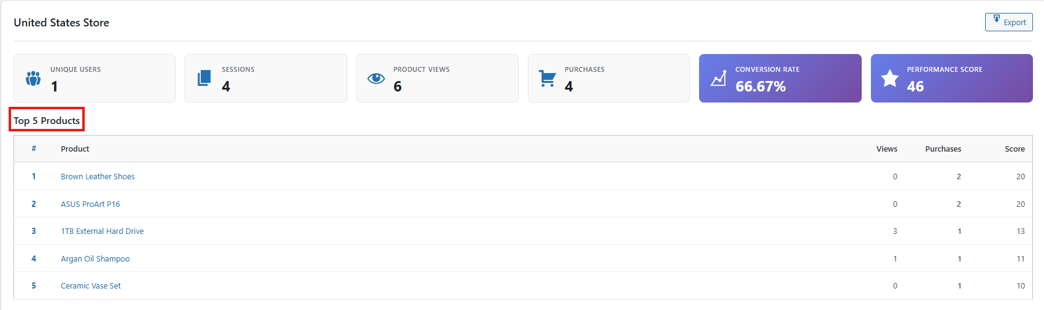Click the Export button
The height and width of the screenshot is (310, 1044).
point(1009,22)
